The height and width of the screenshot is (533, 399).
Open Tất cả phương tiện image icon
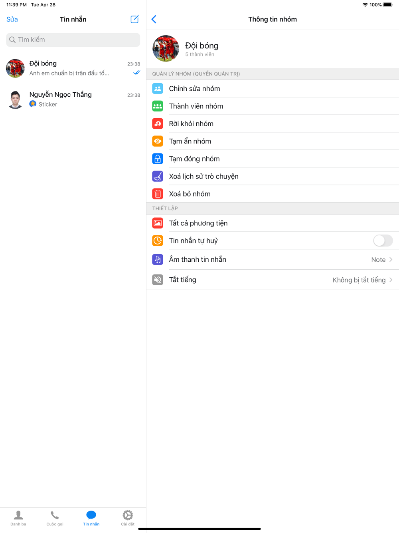coord(158,223)
